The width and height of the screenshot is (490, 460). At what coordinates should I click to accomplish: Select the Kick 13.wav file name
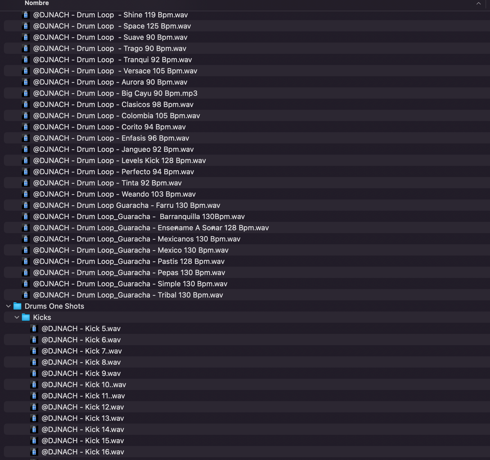point(82,418)
